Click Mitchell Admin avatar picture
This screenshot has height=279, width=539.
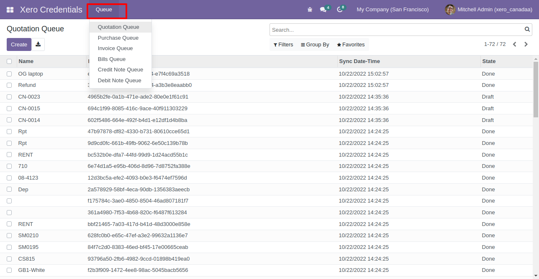(x=450, y=10)
